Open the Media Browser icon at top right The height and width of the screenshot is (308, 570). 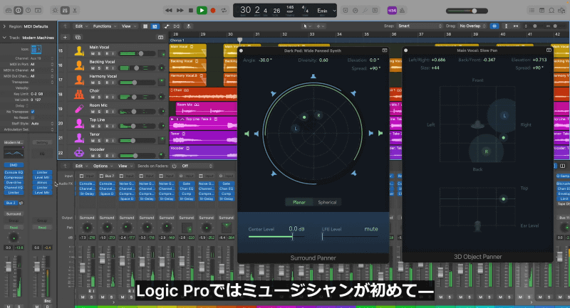tap(561, 11)
